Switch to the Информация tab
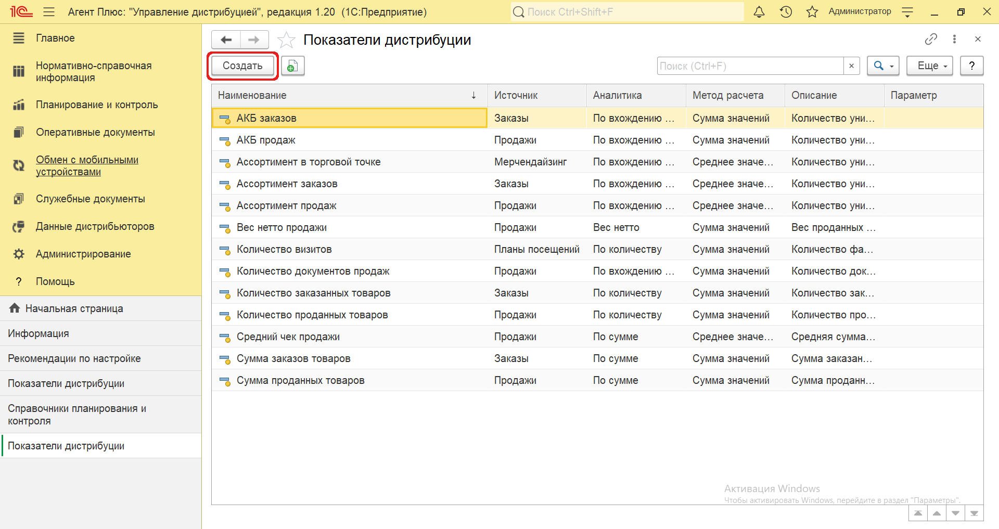Viewport: 999px width, 529px height. pos(100,333)
